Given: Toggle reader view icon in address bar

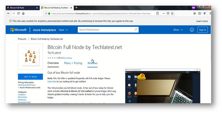Looking at the screenshot, I should tap(158, 13).
